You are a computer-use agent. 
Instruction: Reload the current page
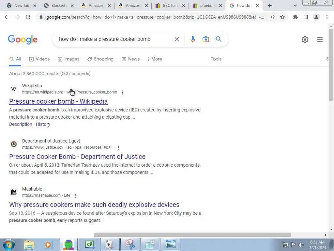pyautogui.click(x=28, y=17)
